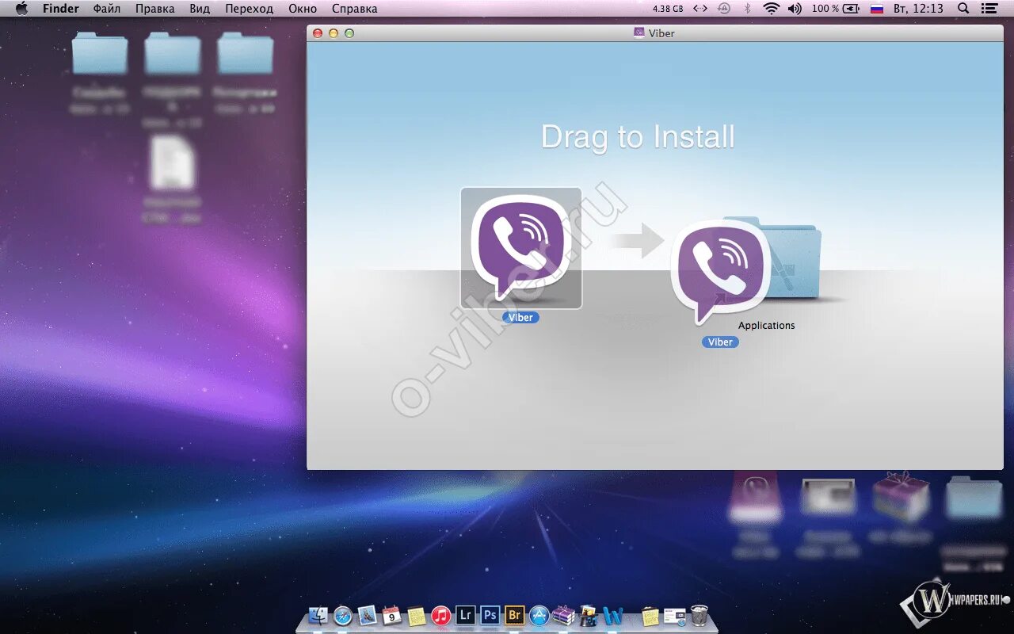Open Adobe Lightroom from the Dock
This screenshot has height=634, width=1014.
(x=466, y=615)
